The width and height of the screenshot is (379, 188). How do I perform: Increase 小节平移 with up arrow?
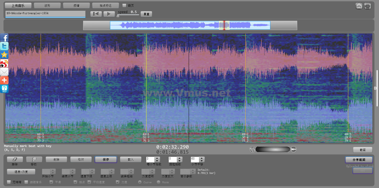click(202, 158)
